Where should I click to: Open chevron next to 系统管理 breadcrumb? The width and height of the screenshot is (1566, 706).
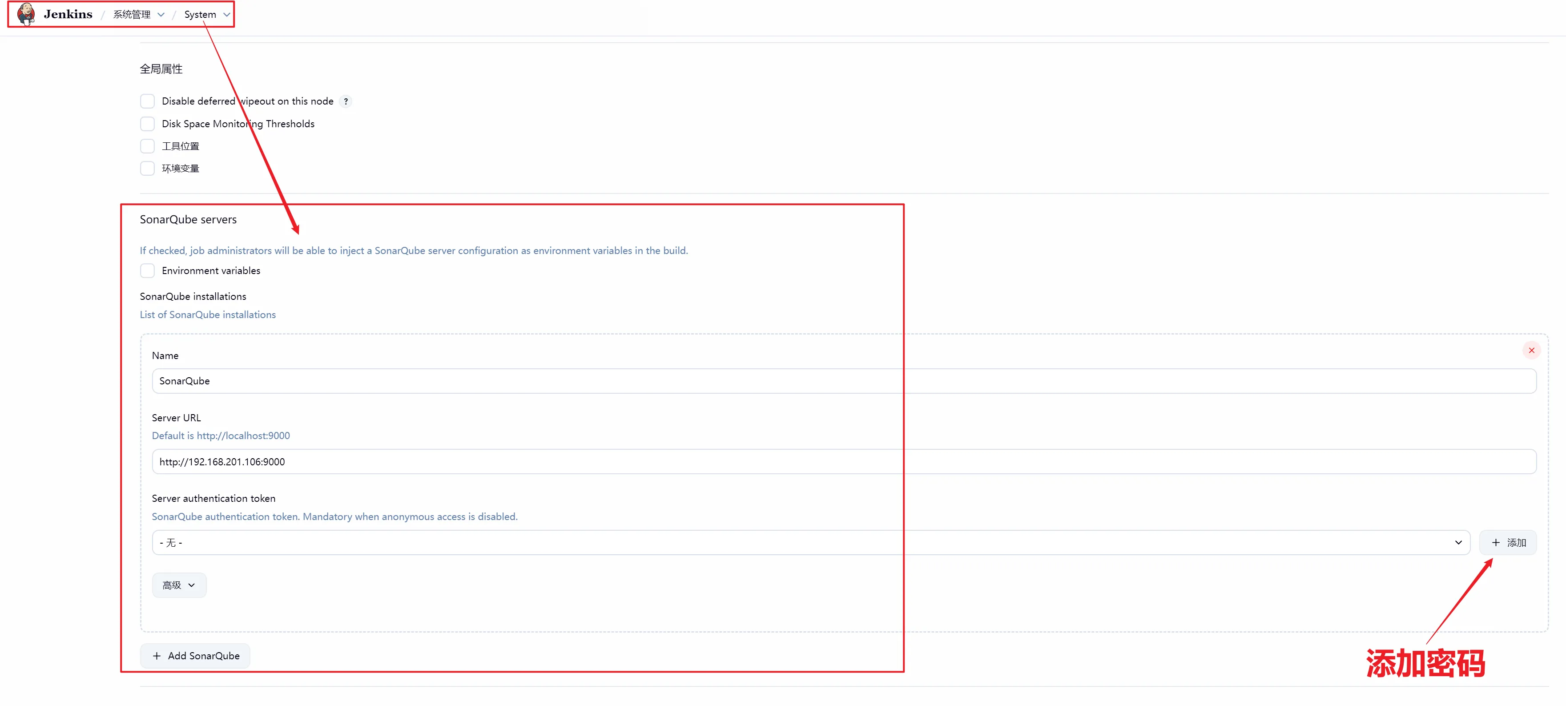161,15
